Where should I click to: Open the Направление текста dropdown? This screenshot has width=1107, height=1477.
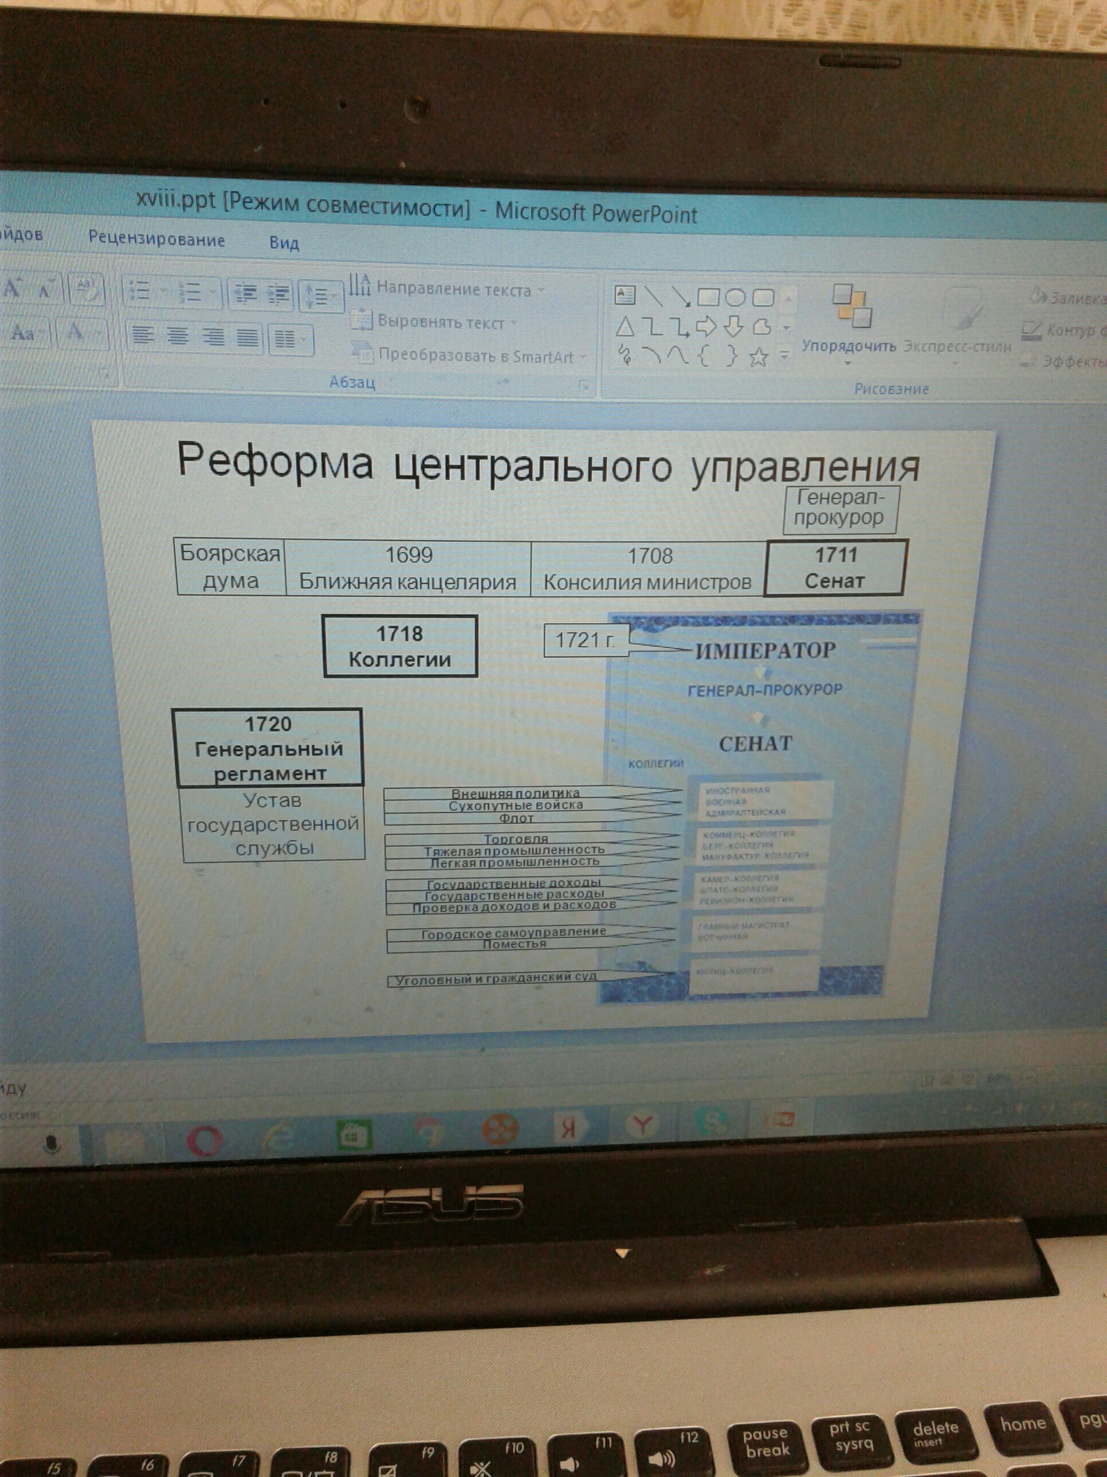[x=454, y=289]
